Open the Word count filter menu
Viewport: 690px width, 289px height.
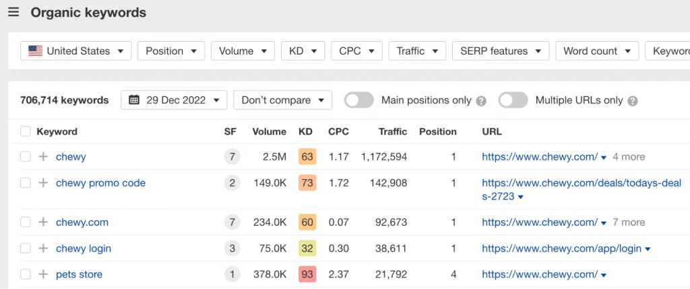coord(596,51)
